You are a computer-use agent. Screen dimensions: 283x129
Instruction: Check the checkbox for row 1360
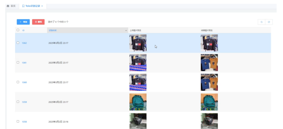click(18, 82)
